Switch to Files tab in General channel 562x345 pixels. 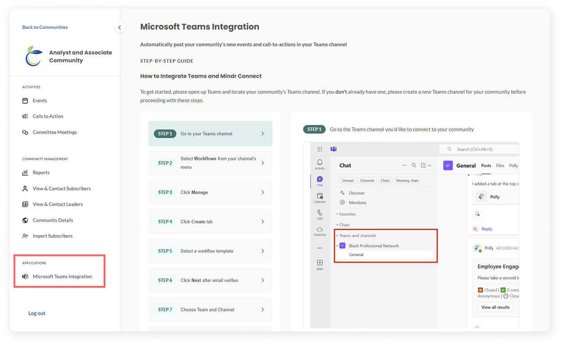(500, 166)
